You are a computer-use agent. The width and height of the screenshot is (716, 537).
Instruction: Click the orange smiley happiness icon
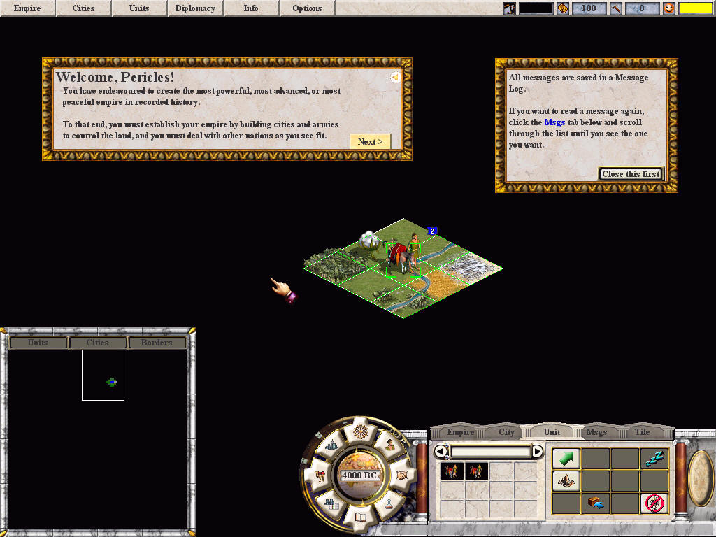point(669,8)
